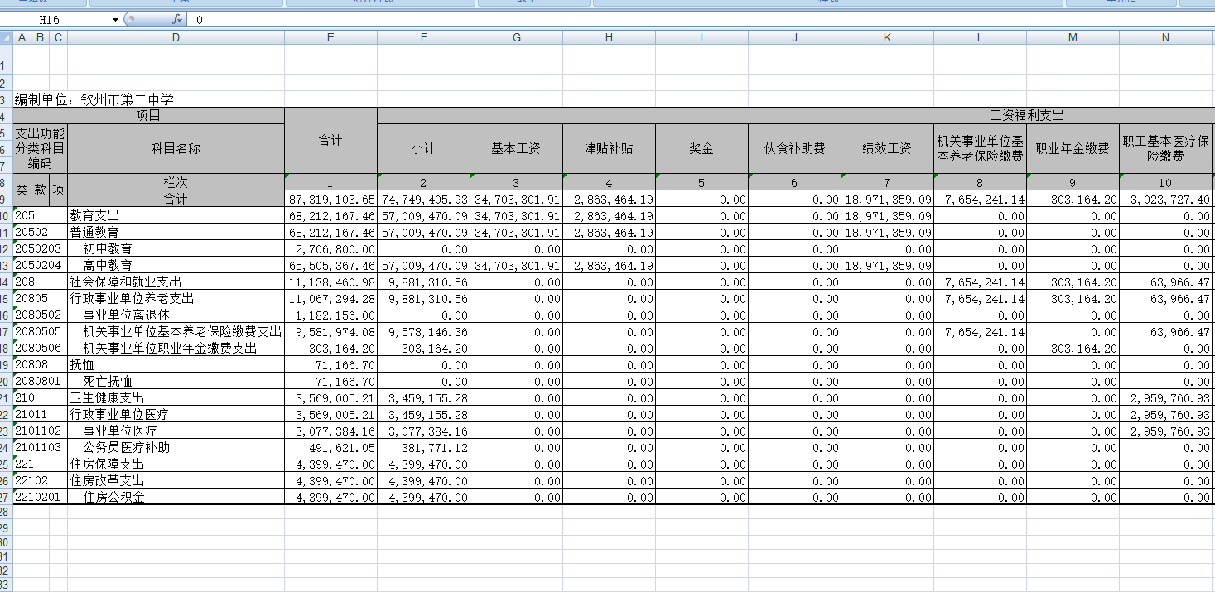Select the column K header
The width and height of the screenshot is (1215, 592).
pos(887,37)
